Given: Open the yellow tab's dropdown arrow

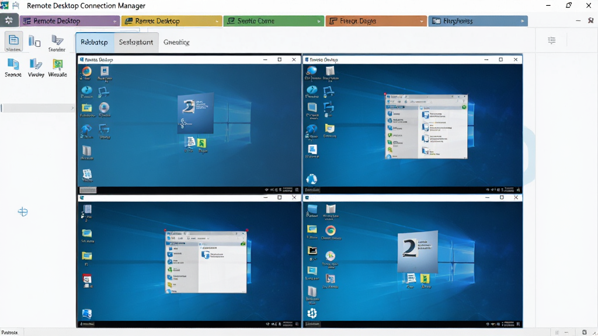Looking at the screenshot, I should (217, 22).
